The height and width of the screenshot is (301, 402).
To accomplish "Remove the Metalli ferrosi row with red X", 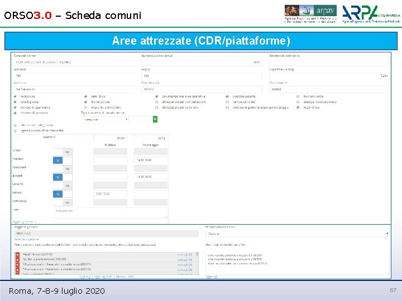I will 17,255.
